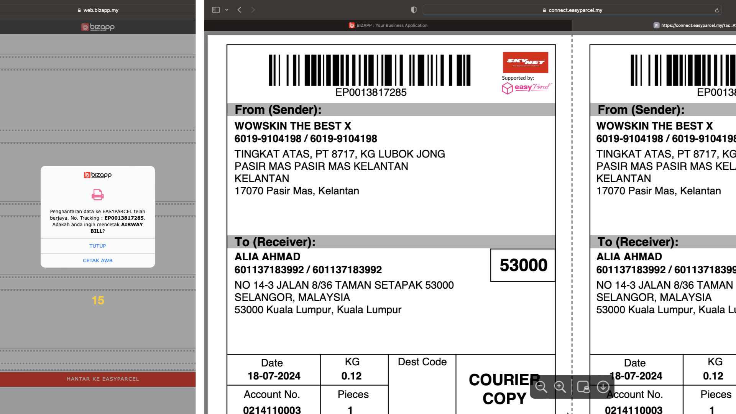Click the Bizapp logo in the dialog
The width and height of the screenshot is (736, 414).
coord(98,175)
